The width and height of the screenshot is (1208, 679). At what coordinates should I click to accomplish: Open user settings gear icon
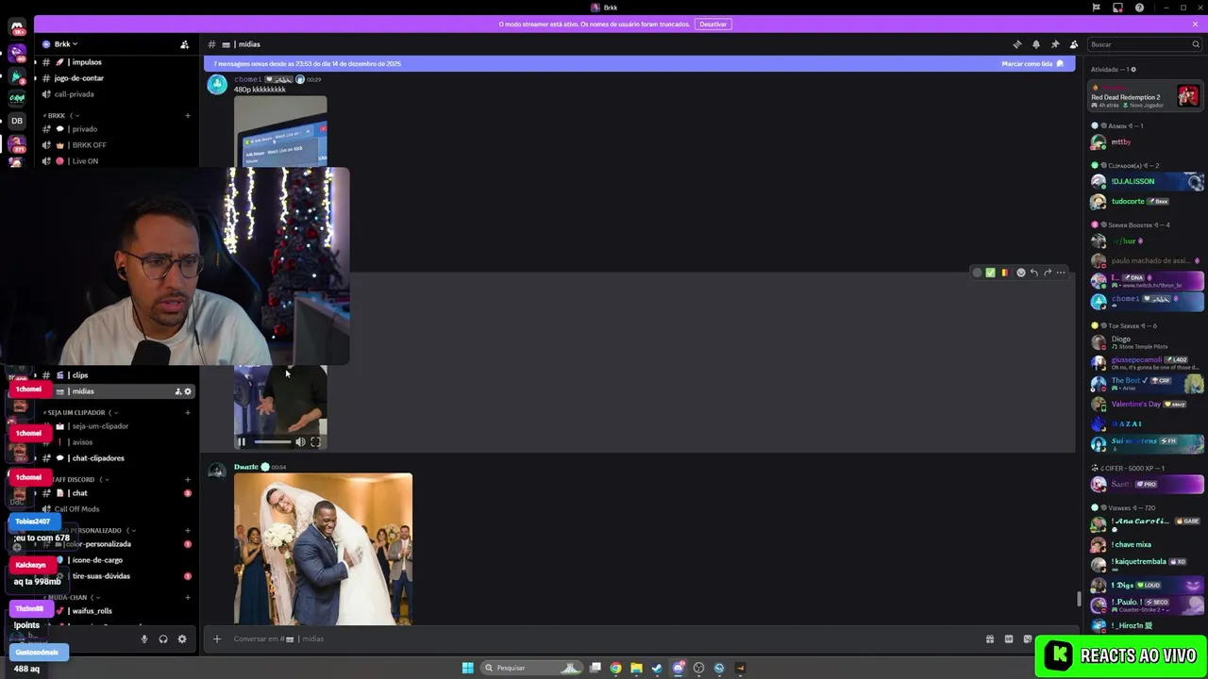click(182, 638)
